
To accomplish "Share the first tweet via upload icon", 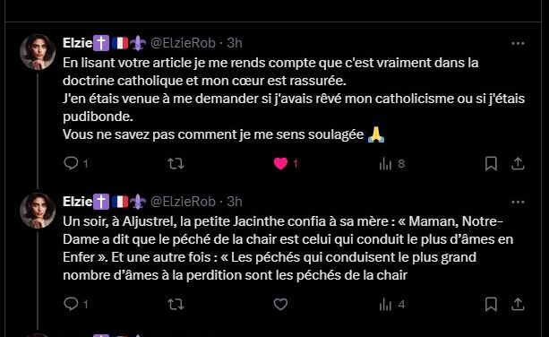I will coord(518,164).
